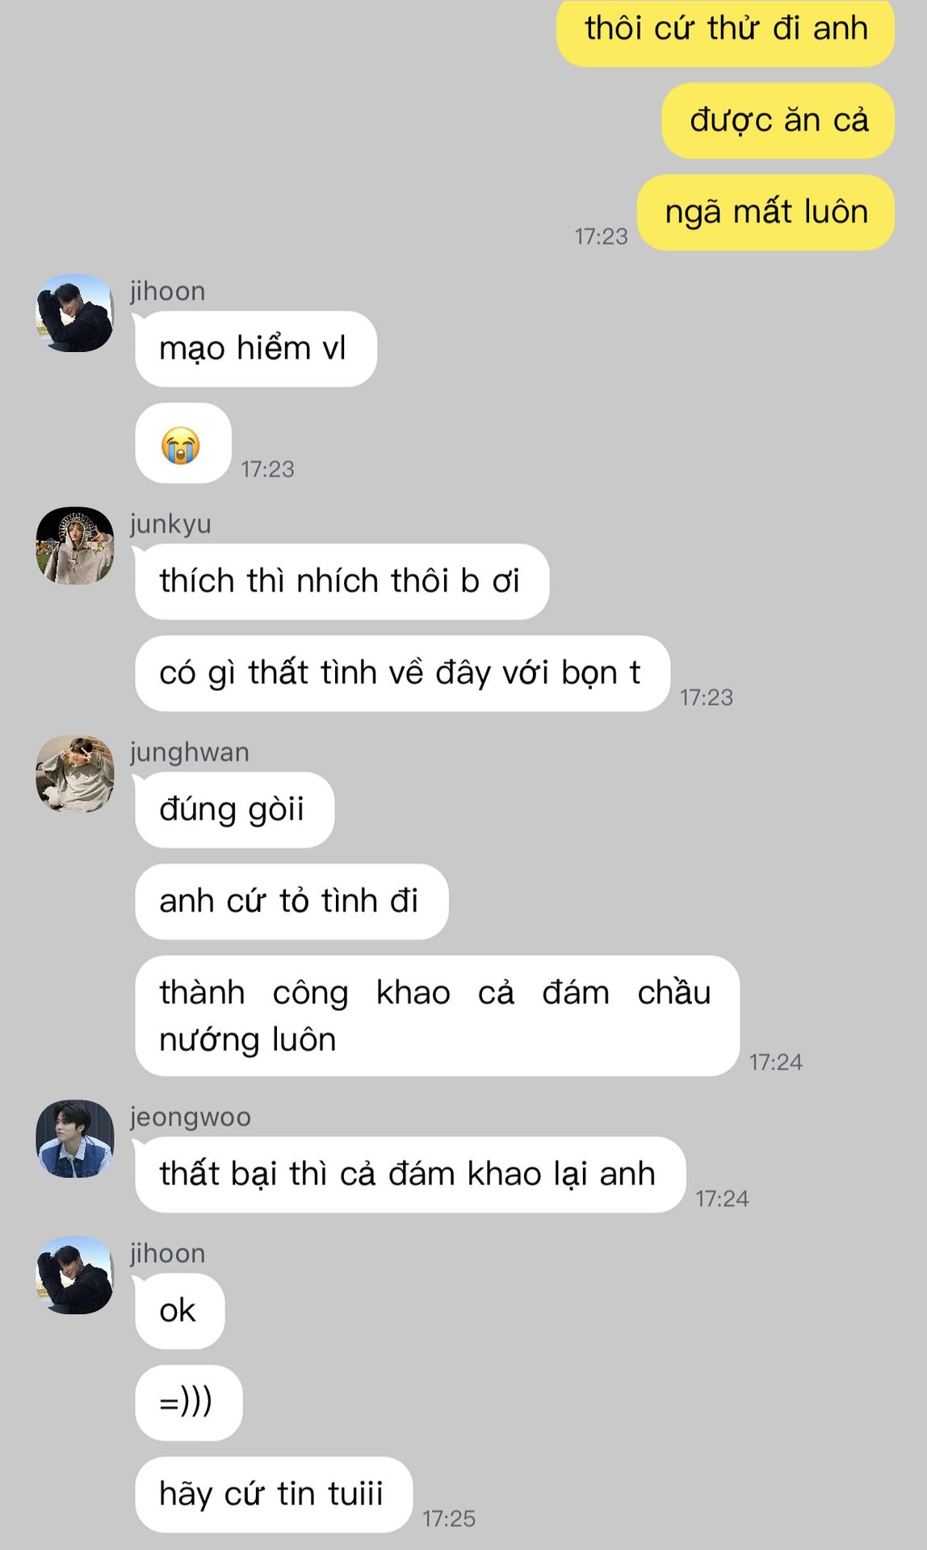Tap the junghwan sender name label
927x1550 pixels.
pyautogui.click(x=190, y=752)
